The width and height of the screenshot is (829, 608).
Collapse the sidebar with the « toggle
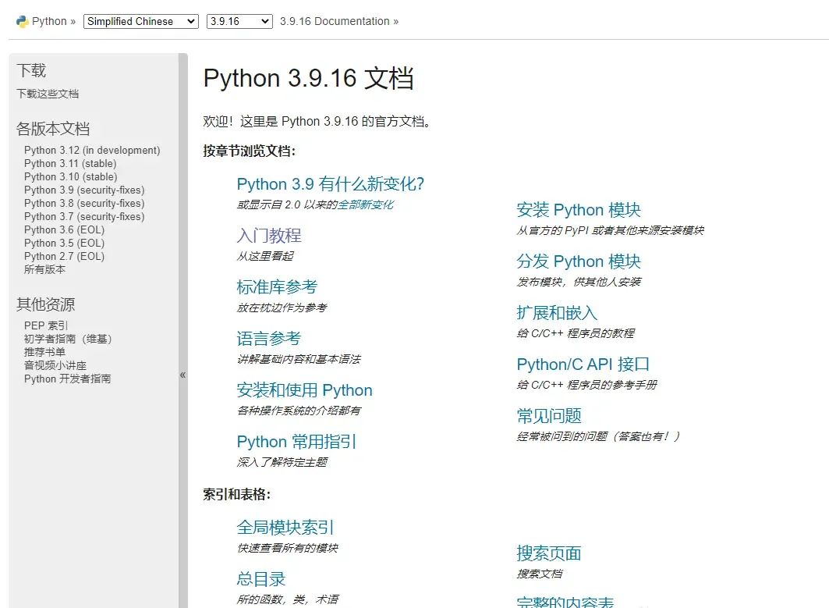[x=183, y=375]
